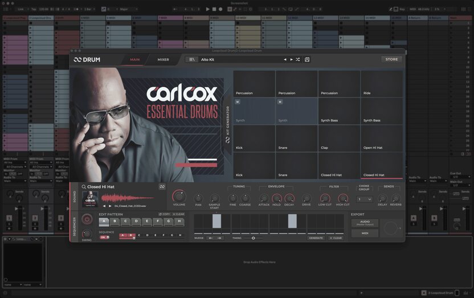Select edit pattern D
This screenshot has height=298, width=474.
136,222
